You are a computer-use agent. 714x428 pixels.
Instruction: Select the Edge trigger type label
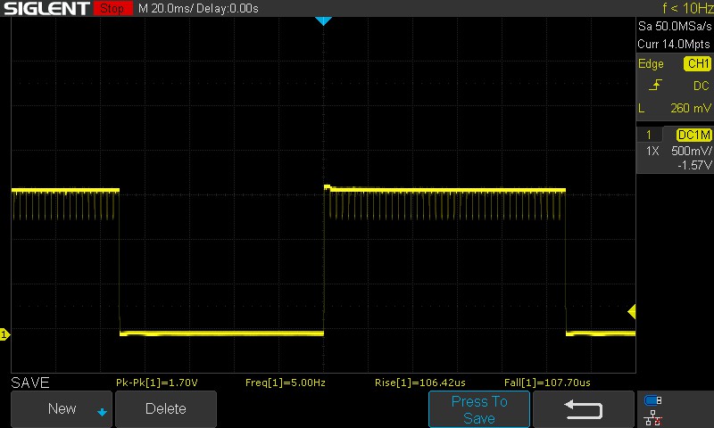click(651, 64)
